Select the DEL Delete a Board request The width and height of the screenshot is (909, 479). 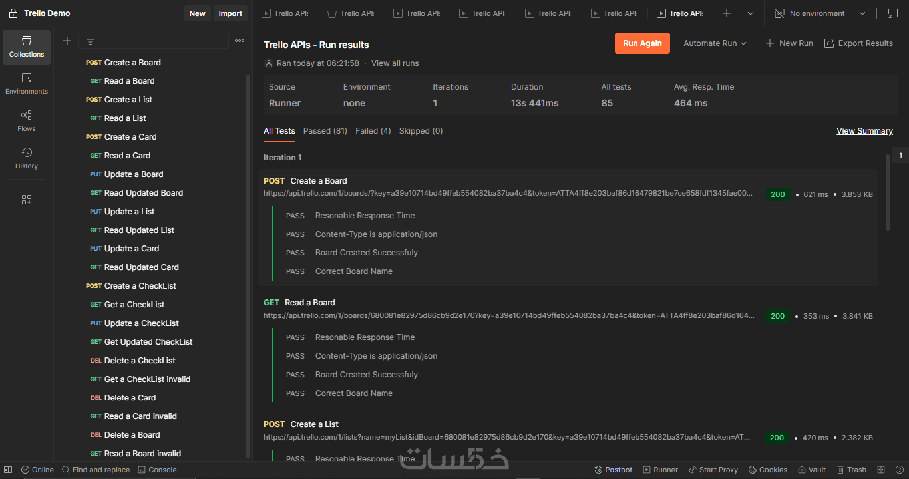coord(125,435)
